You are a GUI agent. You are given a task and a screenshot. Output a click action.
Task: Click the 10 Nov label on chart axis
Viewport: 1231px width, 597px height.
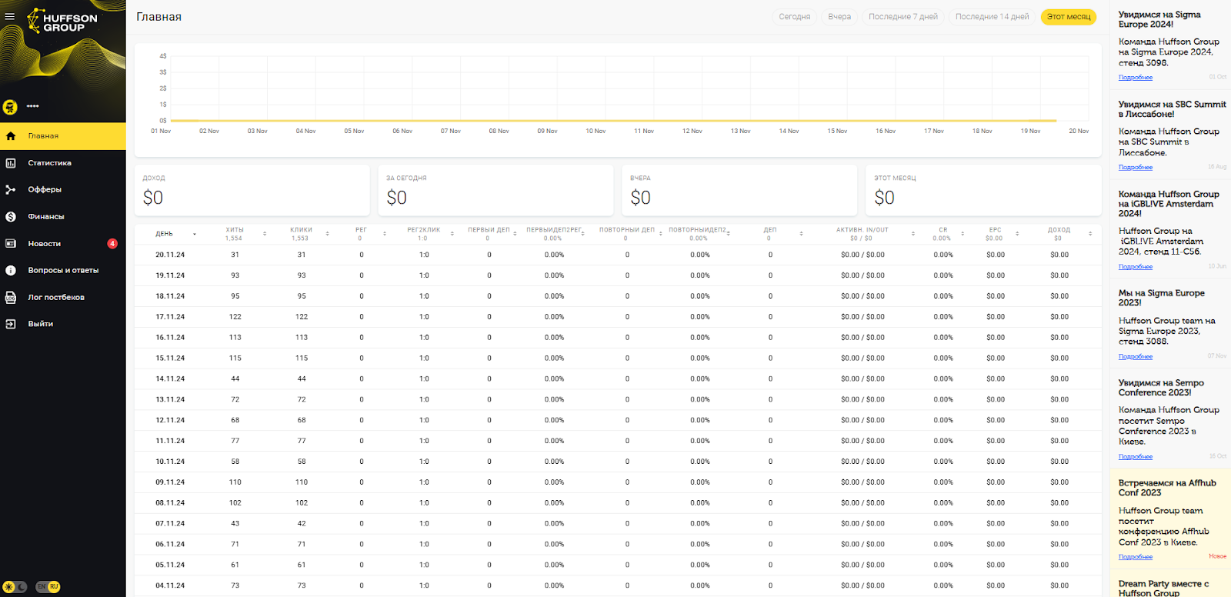point(595,132)
